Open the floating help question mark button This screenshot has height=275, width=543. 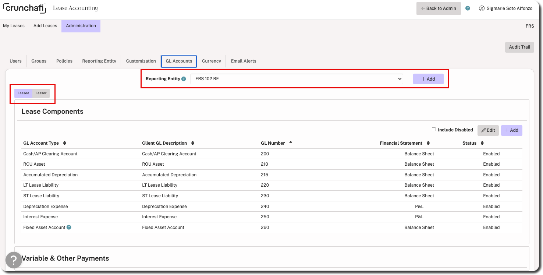[x=13, y=260]
